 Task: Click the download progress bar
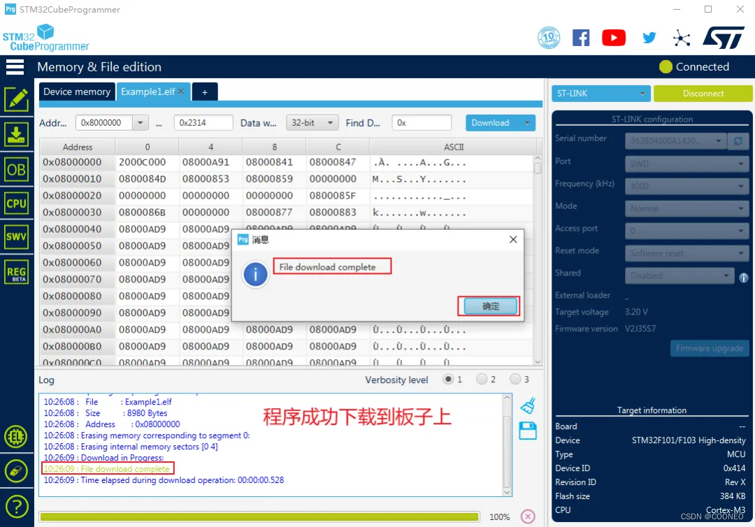pos(259,517)
